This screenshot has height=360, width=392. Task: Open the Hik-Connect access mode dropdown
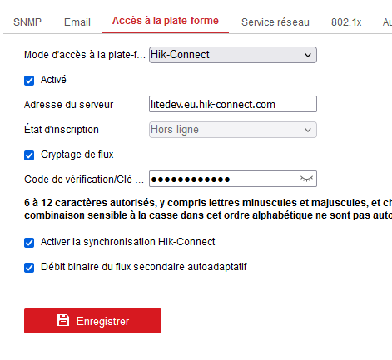tap(233, 55)
